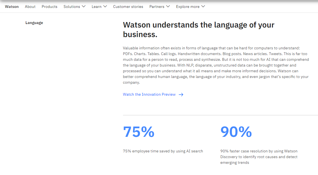Click the 75% employee time saved caption
The image size is (318, 175).
163,151
